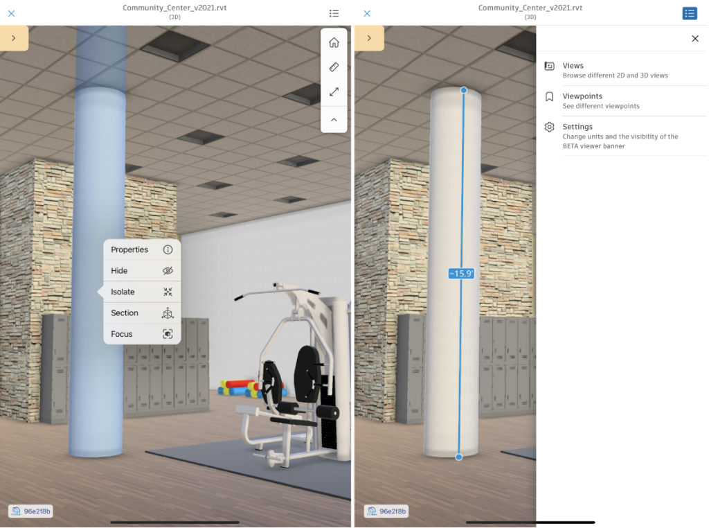Select the Home view icon
Screen dimensions: 709x528
pos(334,42)
